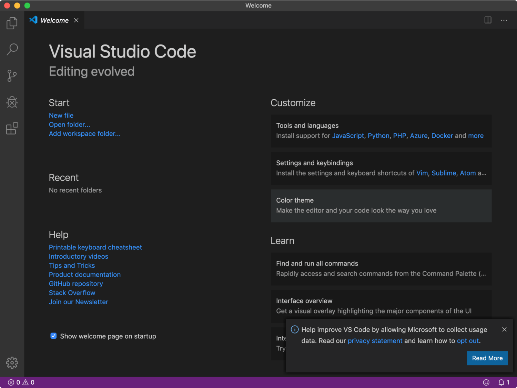The width and height of the screenshot is (517, 388).
Task: Dismiss the telemetry notification with X
Action: click(504, 329)
